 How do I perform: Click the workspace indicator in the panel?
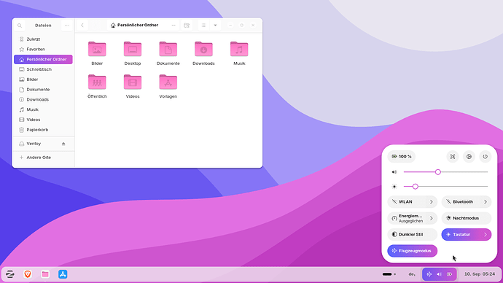click(389, 274)
